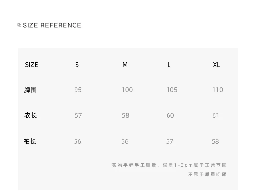Click the 衣长 row label
The height and width of the screenshot is (196, 256).
tap(30, 115)
